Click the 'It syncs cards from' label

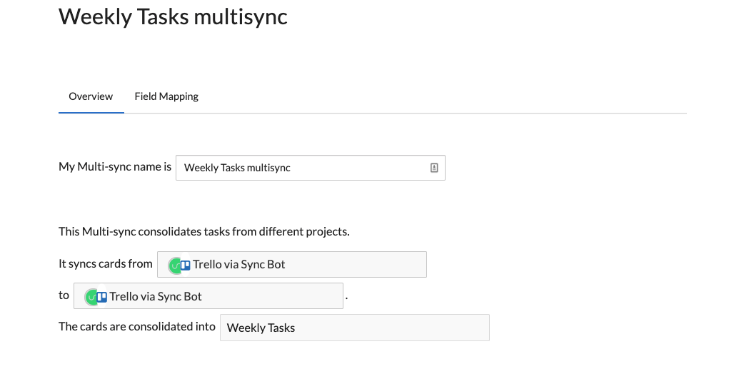tap(106, 263)
